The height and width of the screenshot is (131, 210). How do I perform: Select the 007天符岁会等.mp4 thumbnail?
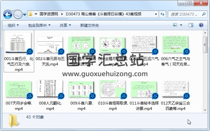point(19,89)
